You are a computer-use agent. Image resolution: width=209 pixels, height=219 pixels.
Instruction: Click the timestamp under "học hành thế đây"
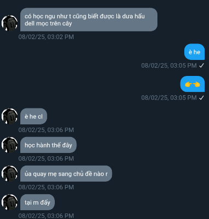pyautogui.click(x=46, y=158)
